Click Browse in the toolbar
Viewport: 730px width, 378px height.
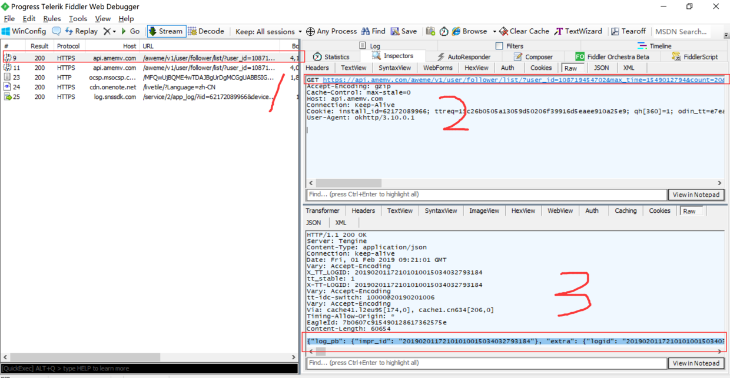coord(470,31)
